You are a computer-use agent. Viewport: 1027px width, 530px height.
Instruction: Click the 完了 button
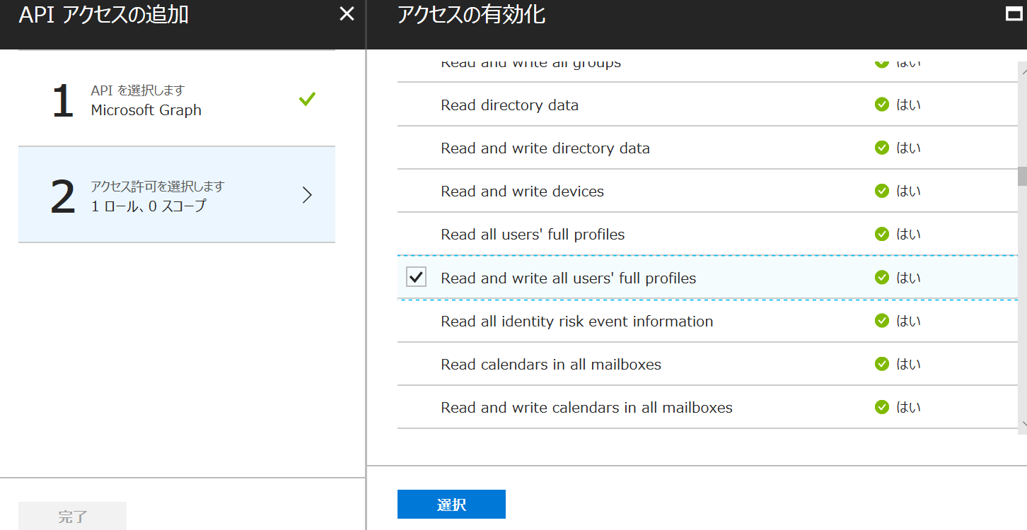(x=73, y=517)
